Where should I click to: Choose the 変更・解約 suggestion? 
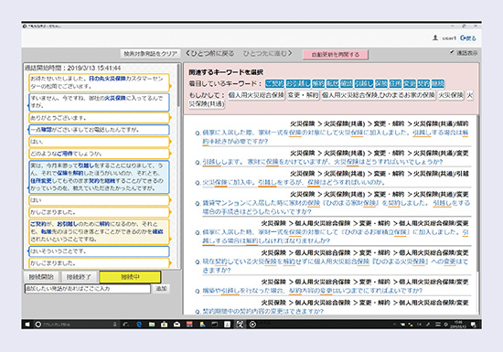tap(303, 95)
